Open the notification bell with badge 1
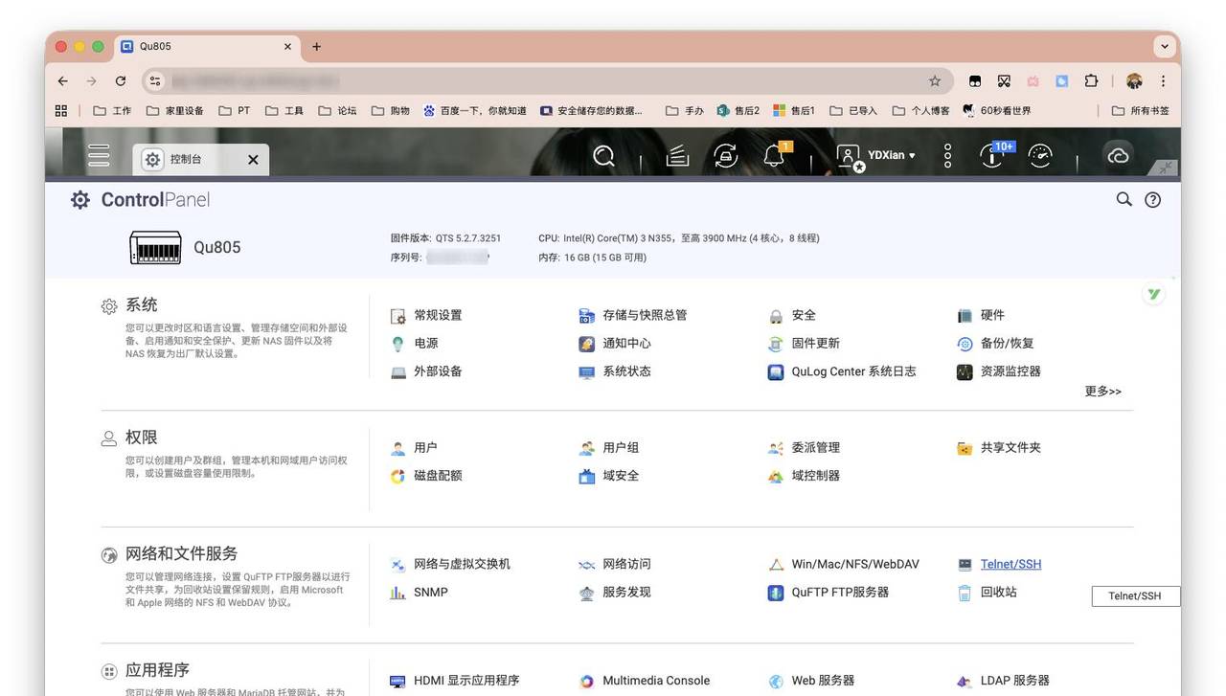The height and width of the screenshot is (696, 1226). [x=774, y=156]
